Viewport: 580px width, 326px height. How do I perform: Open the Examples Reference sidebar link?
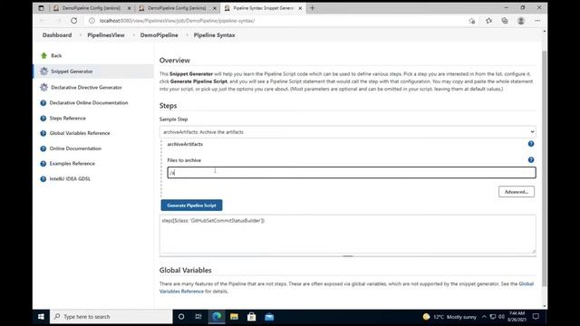coord(72,163)
